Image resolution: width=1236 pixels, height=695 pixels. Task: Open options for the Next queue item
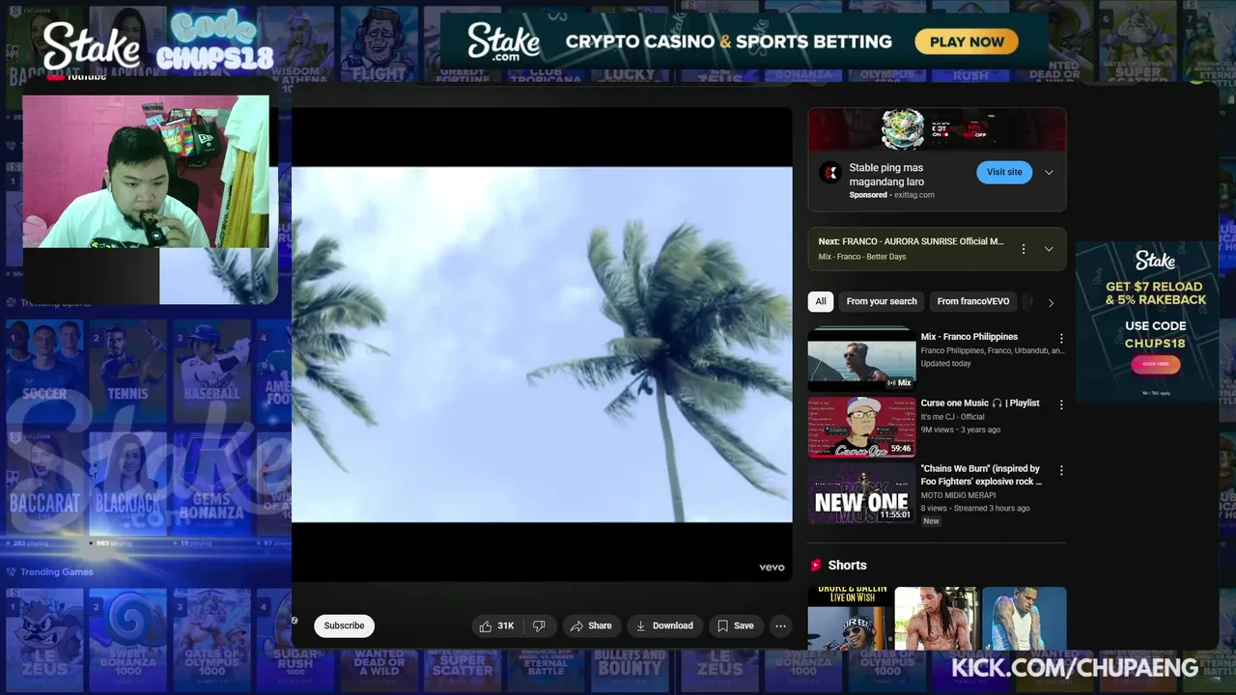point(1024,249)
